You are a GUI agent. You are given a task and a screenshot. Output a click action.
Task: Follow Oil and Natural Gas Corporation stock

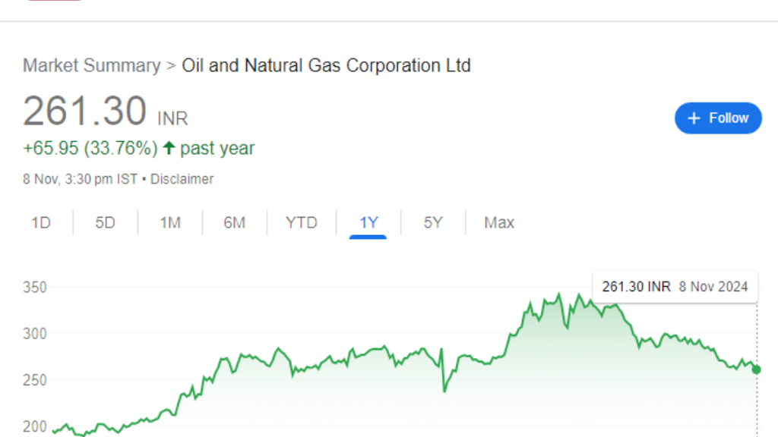[718, 118]
